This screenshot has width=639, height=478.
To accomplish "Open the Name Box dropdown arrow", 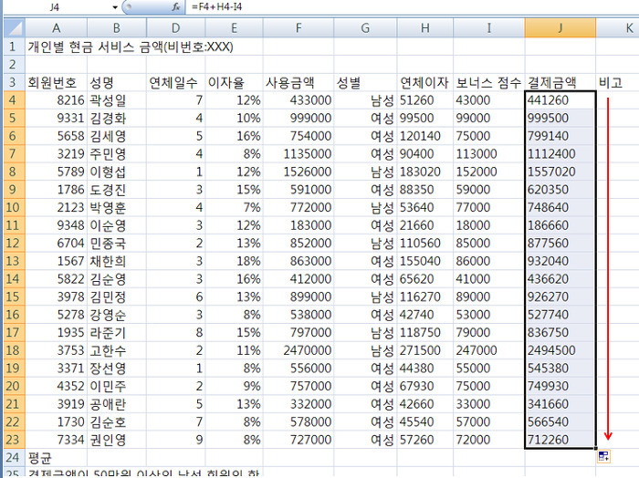I will tap(115, 7).
